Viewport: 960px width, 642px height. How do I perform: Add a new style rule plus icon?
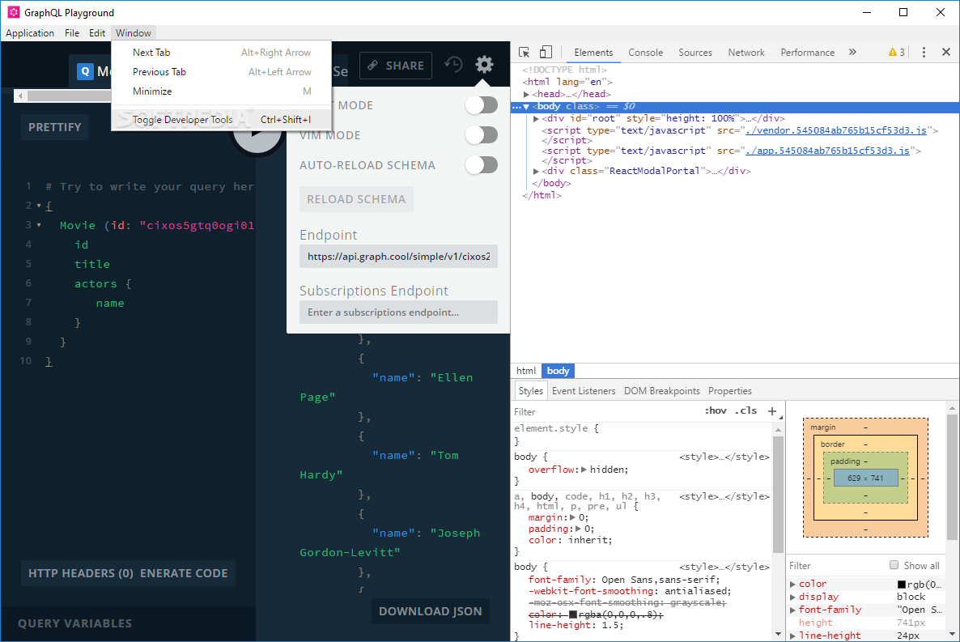[x=772, y=411]
